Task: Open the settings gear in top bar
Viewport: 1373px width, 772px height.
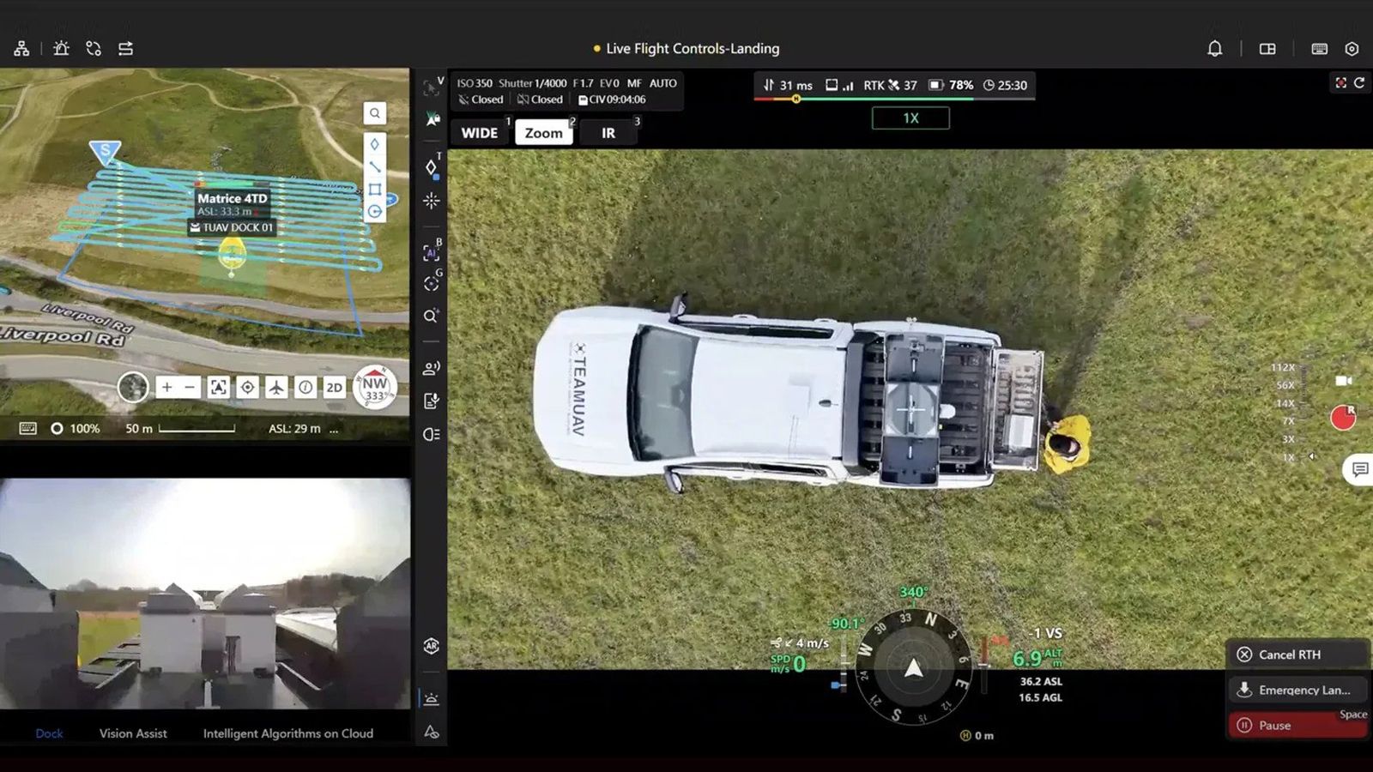Action: point(1352,49)
